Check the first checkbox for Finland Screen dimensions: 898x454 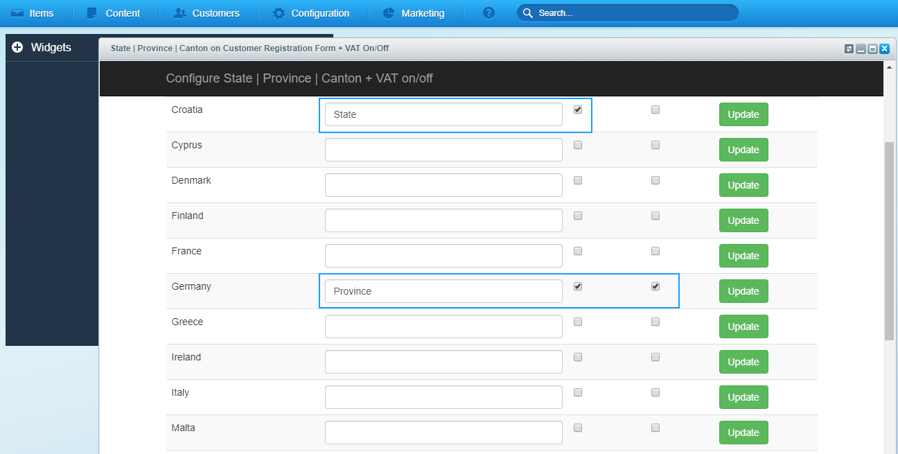point(578,216)
